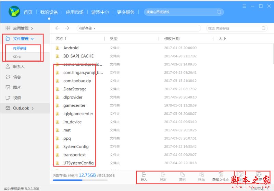Viewport: 274px width, 191px height.
Task: Select the .gamecenter folder
Action: (74, 105)
